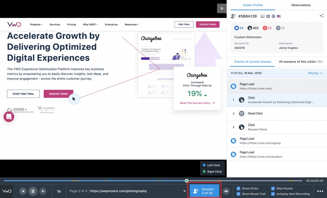Toggle Autoplay Next Recording checkbox
The width and height of the screenshot is (327, 198).
click(x=273, y=194)
